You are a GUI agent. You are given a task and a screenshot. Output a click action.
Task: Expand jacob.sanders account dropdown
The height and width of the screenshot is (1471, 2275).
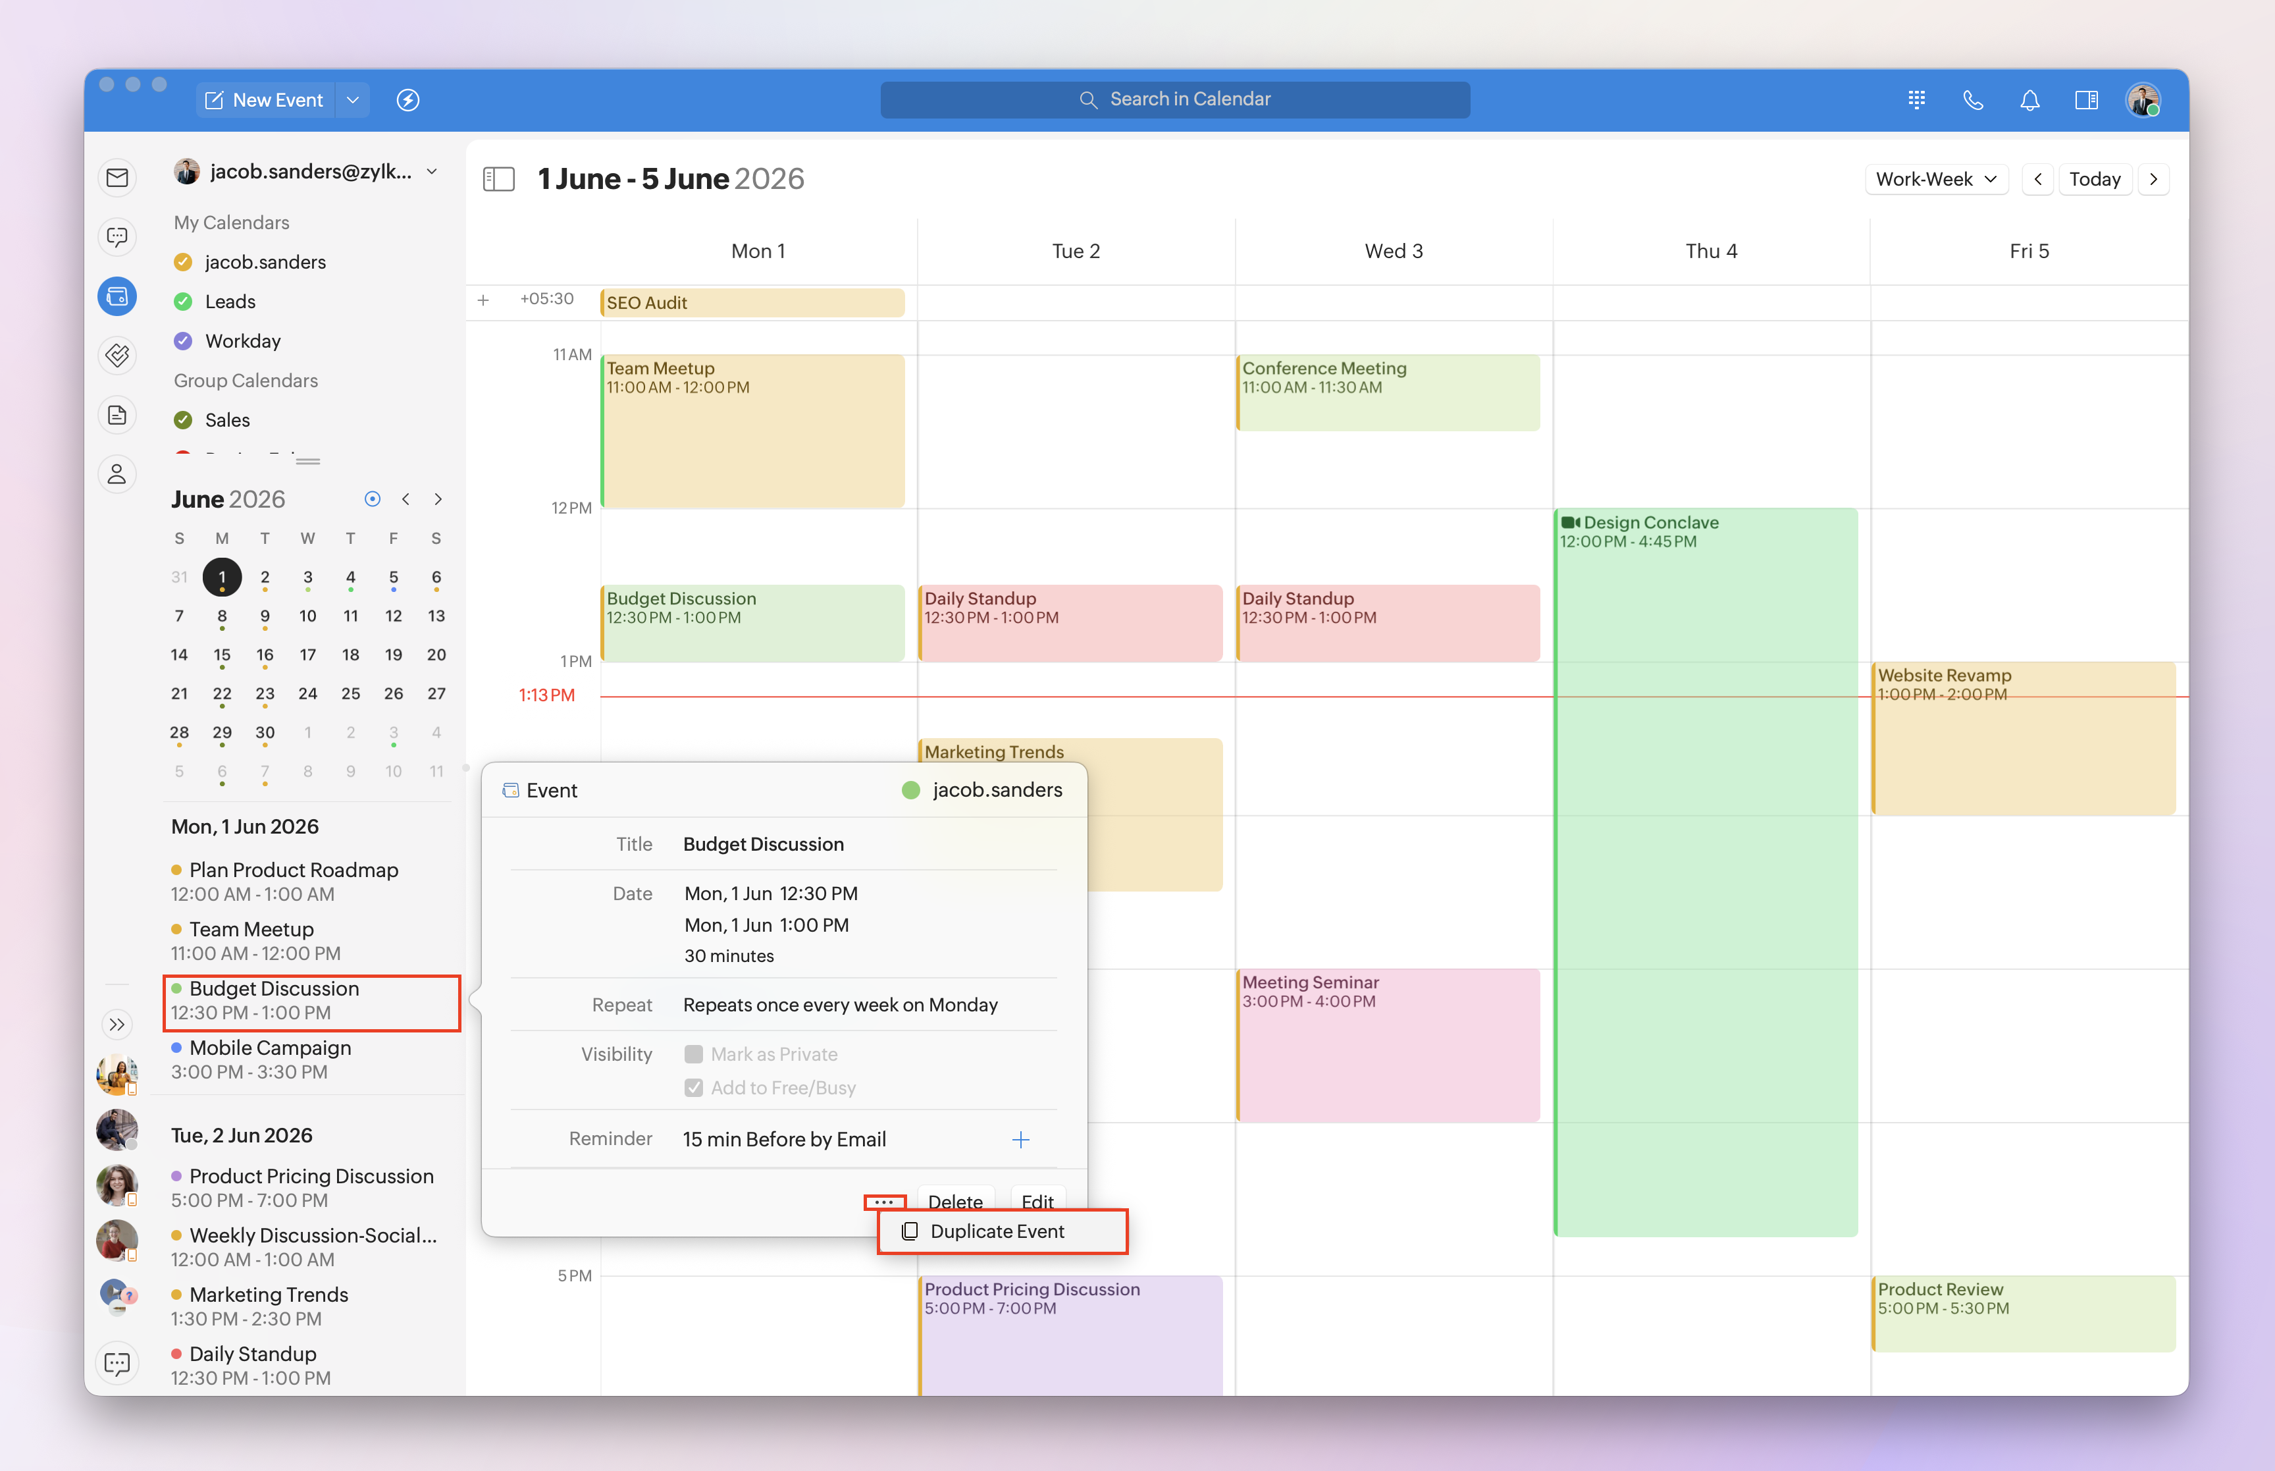tap(432, 172)
